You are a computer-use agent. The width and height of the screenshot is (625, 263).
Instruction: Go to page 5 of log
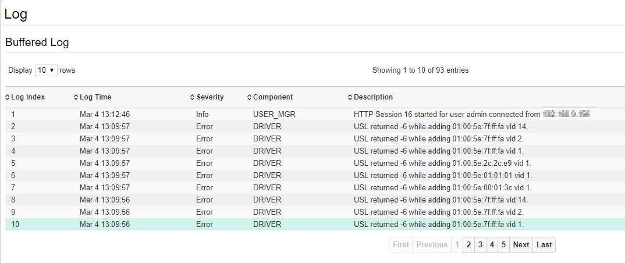point(504,245)
